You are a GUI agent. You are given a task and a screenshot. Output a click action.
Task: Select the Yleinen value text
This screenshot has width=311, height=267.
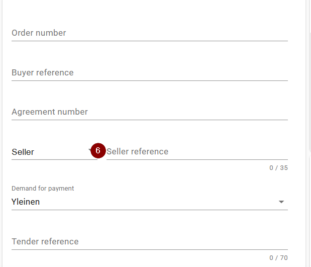[26, 202]
